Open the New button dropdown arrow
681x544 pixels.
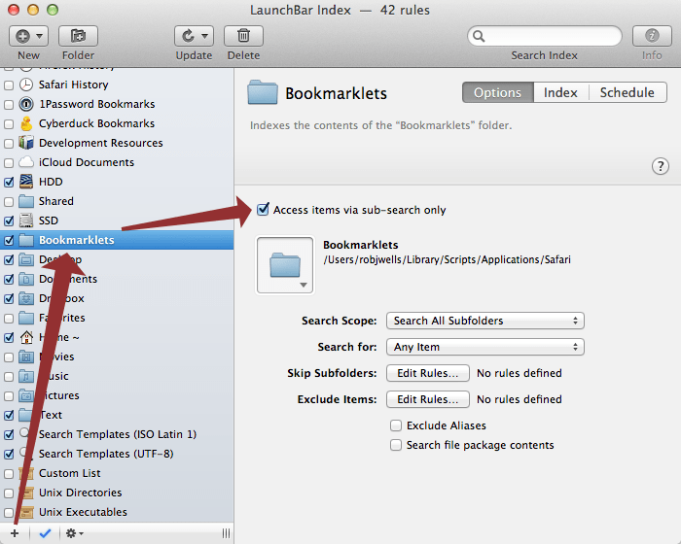pos(40,36)
